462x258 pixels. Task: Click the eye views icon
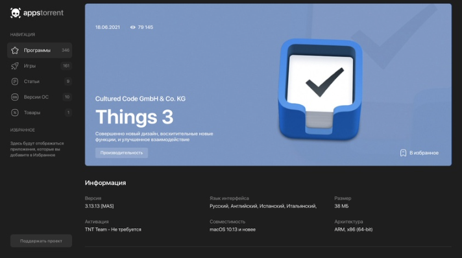pos(132,27)
